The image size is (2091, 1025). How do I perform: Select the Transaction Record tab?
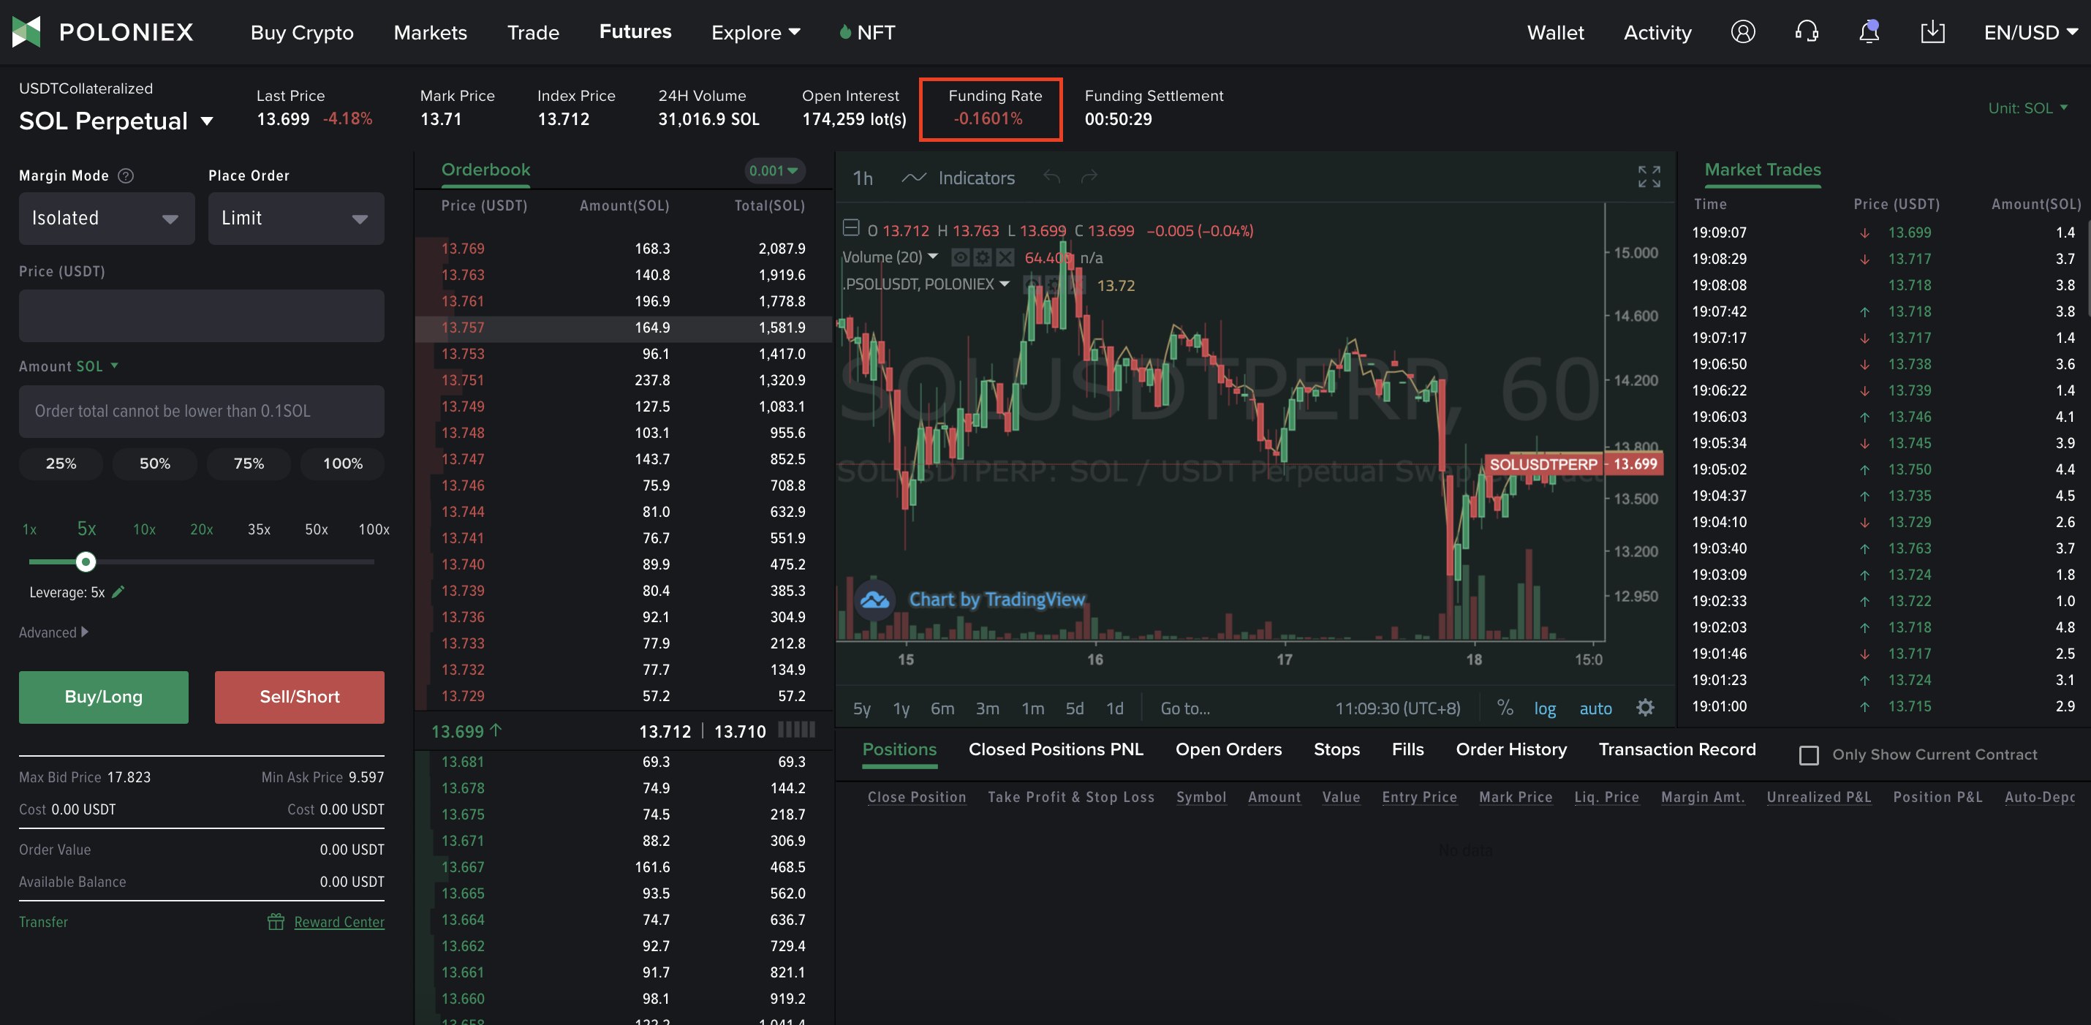point(1678,748)
